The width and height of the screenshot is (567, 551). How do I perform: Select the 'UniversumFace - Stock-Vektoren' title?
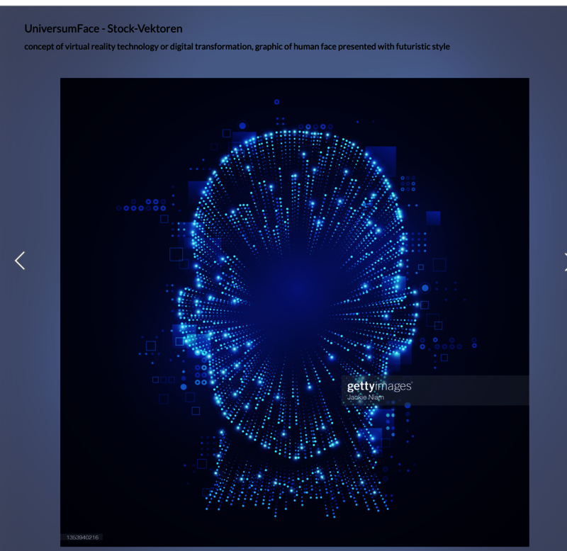point(103,28)
